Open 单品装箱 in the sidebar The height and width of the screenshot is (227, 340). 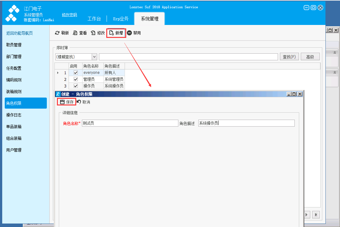[14, 127]
